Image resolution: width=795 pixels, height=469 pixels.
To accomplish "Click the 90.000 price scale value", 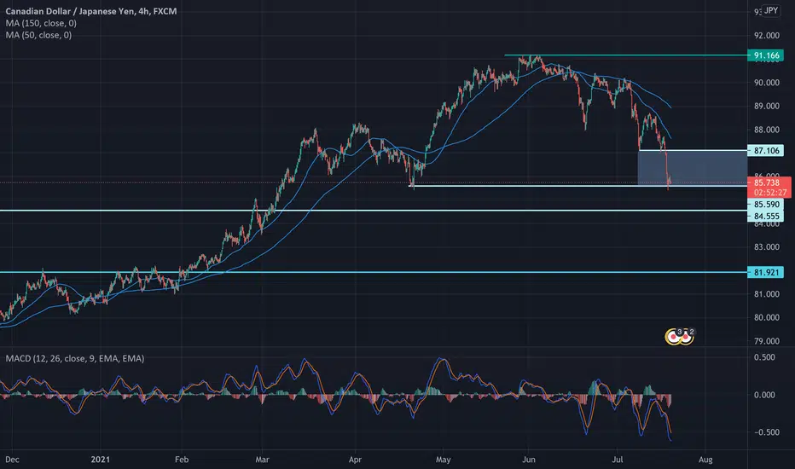I will point(767,83).
